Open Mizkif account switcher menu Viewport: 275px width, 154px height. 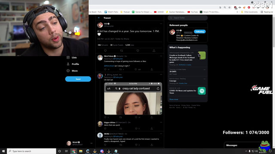click(x=79, y=143)
